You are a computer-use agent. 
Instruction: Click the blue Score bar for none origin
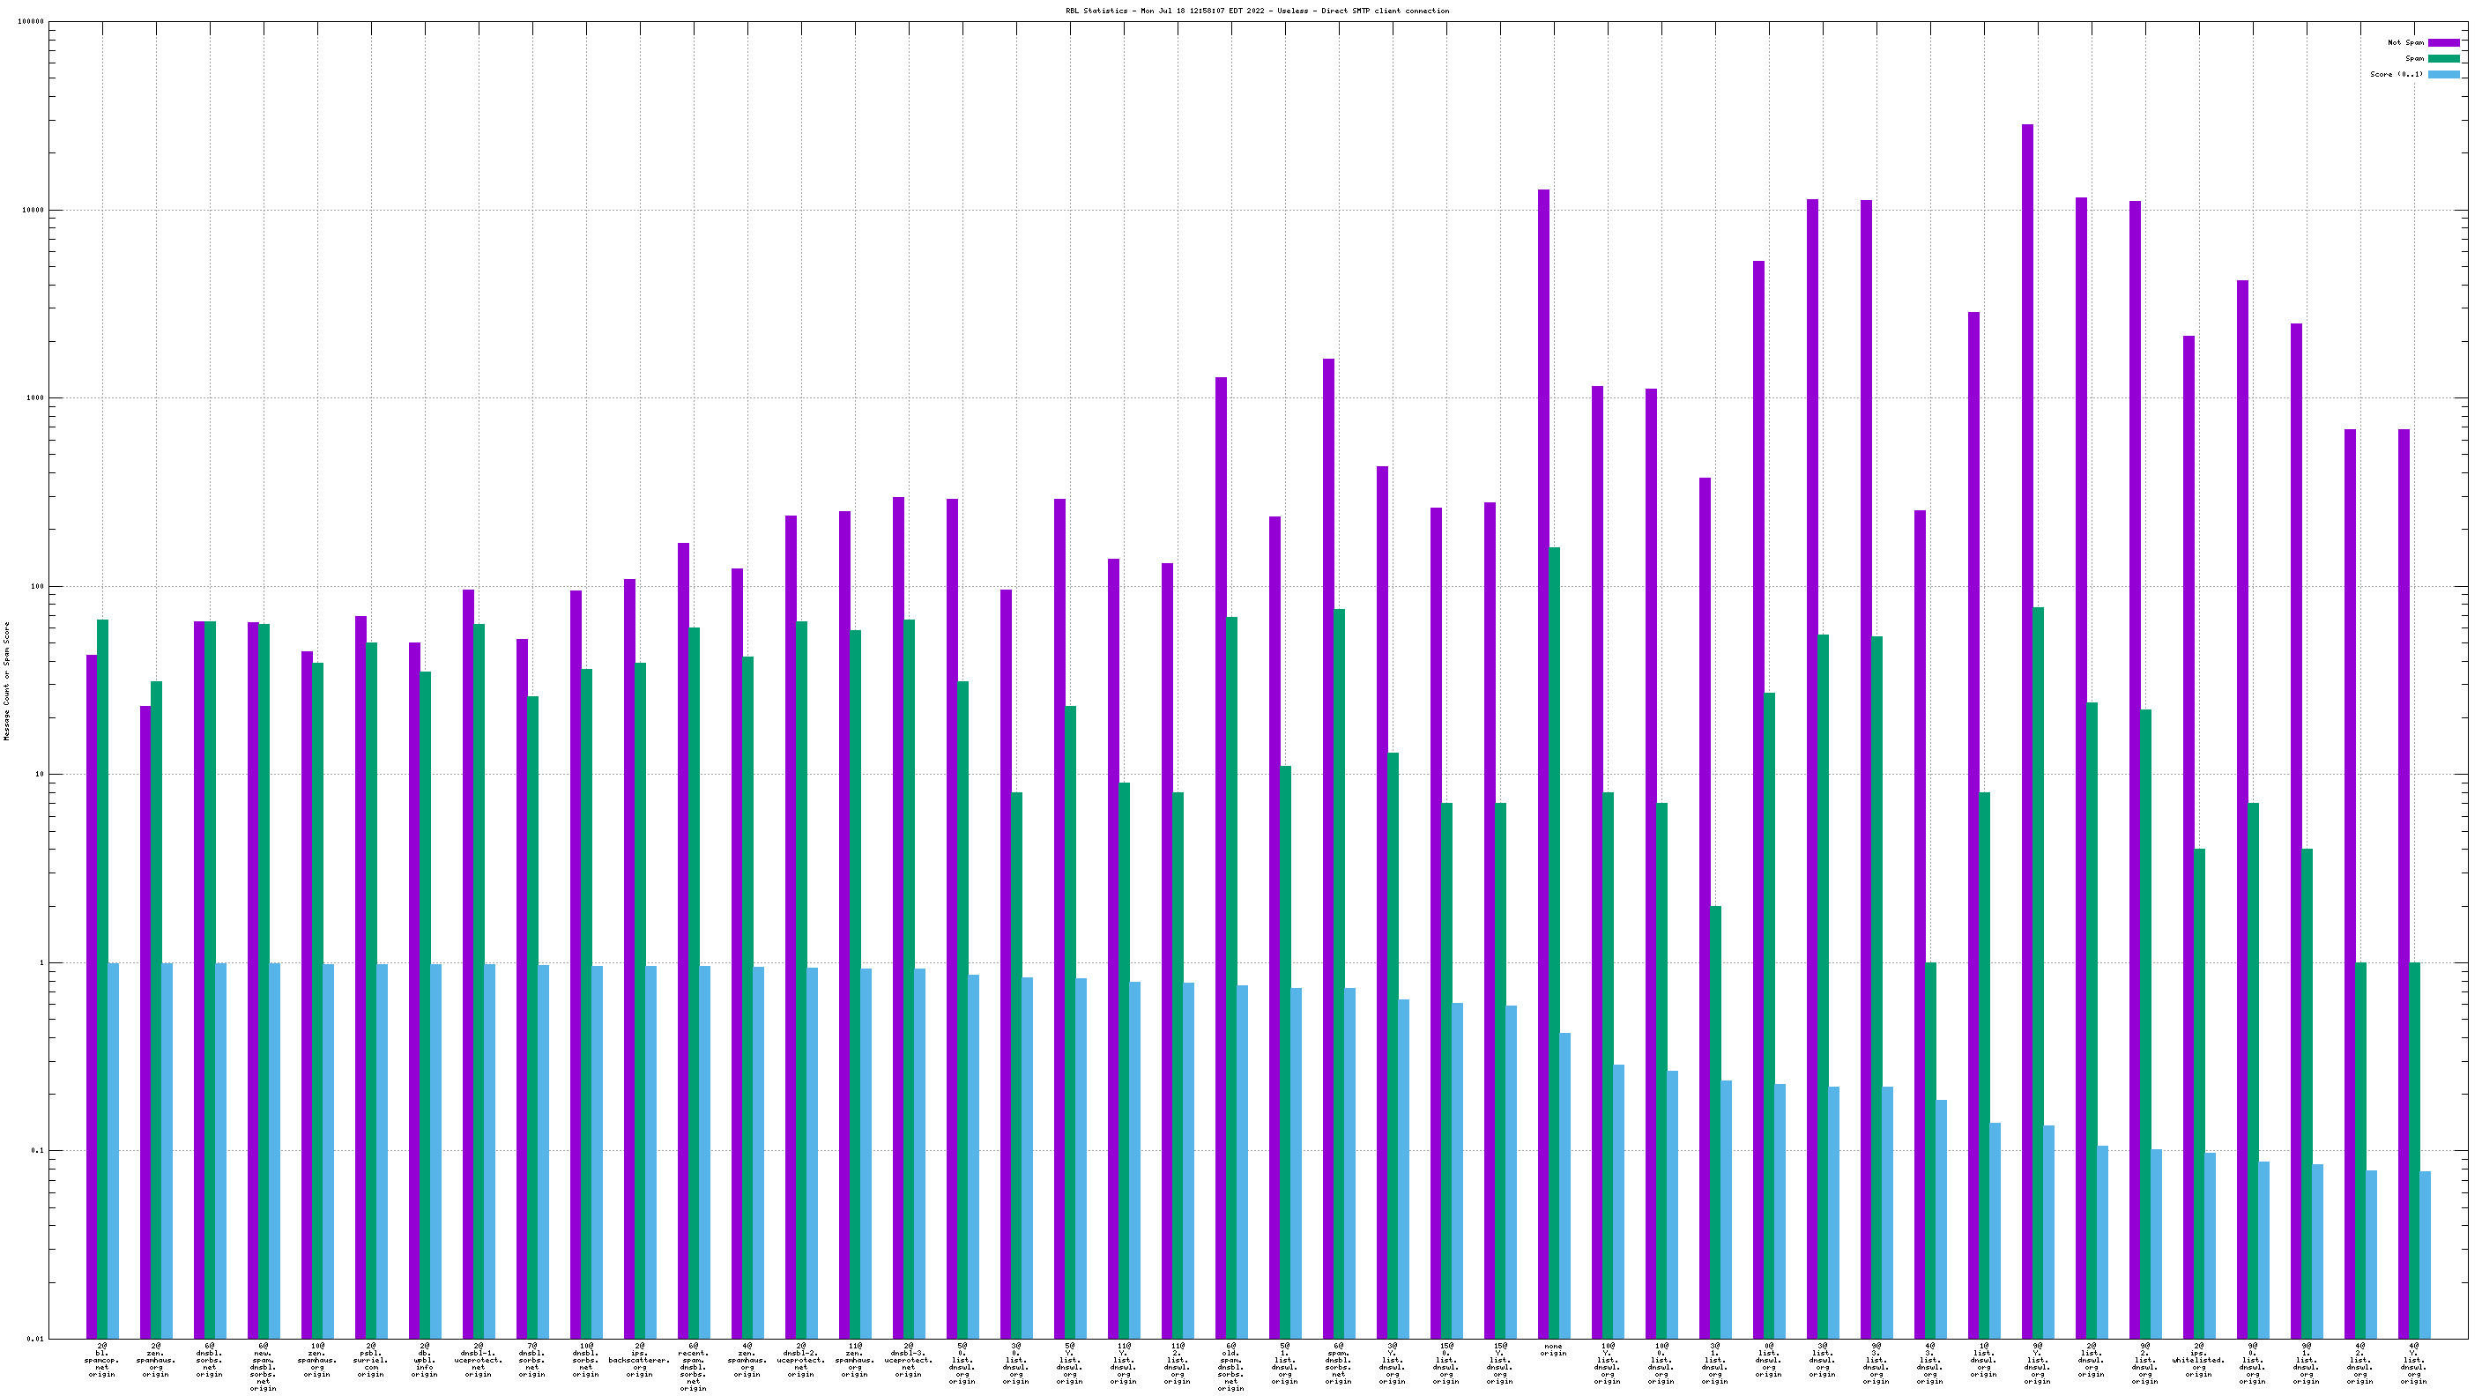tap(1564, 1185)
